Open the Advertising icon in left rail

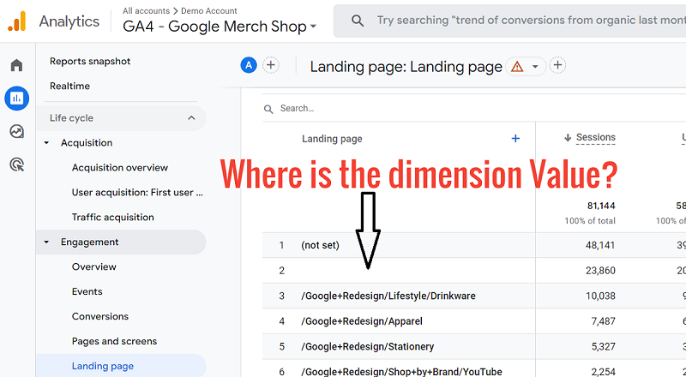coord(16,165)
